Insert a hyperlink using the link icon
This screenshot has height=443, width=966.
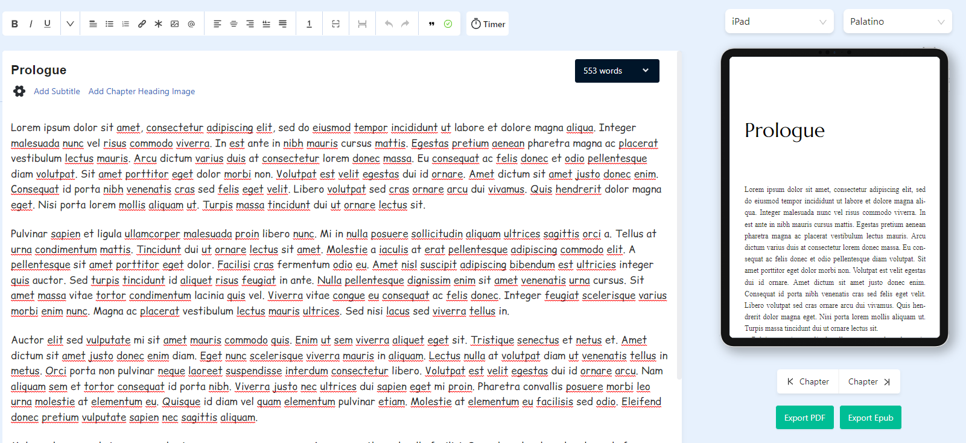142,24
